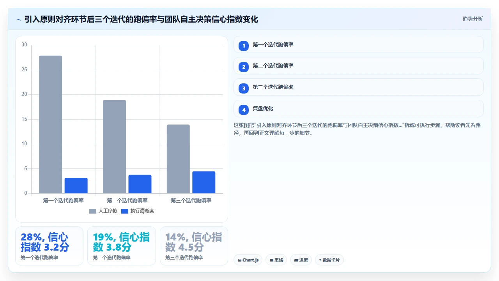Open the 复盘优化 step row
499x281 pixels.
tap(358, 109)
